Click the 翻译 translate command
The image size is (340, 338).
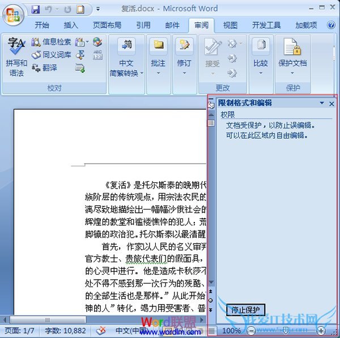click(x=44, y=68)
